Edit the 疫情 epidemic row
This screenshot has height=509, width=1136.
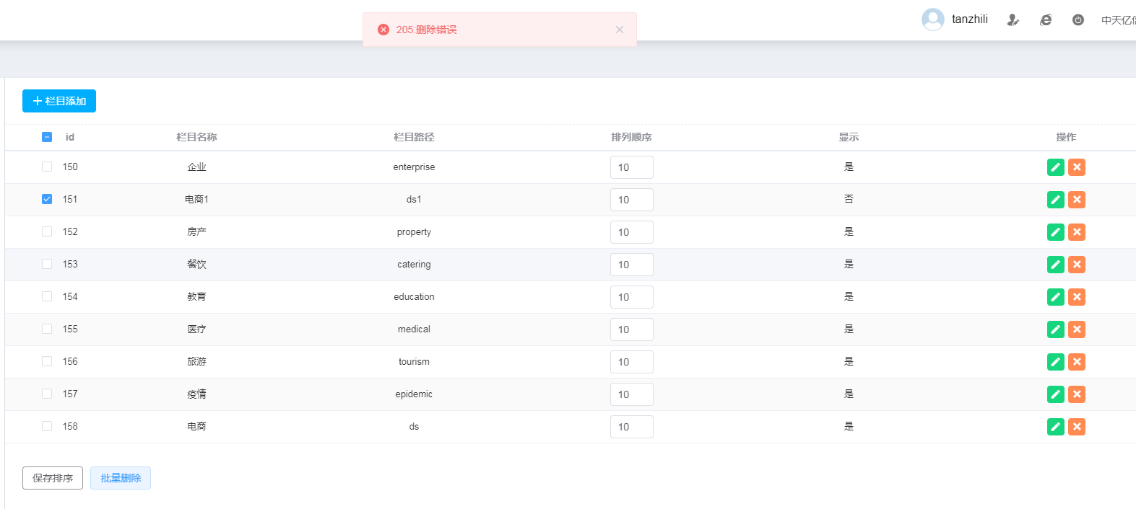[1055, 394]
